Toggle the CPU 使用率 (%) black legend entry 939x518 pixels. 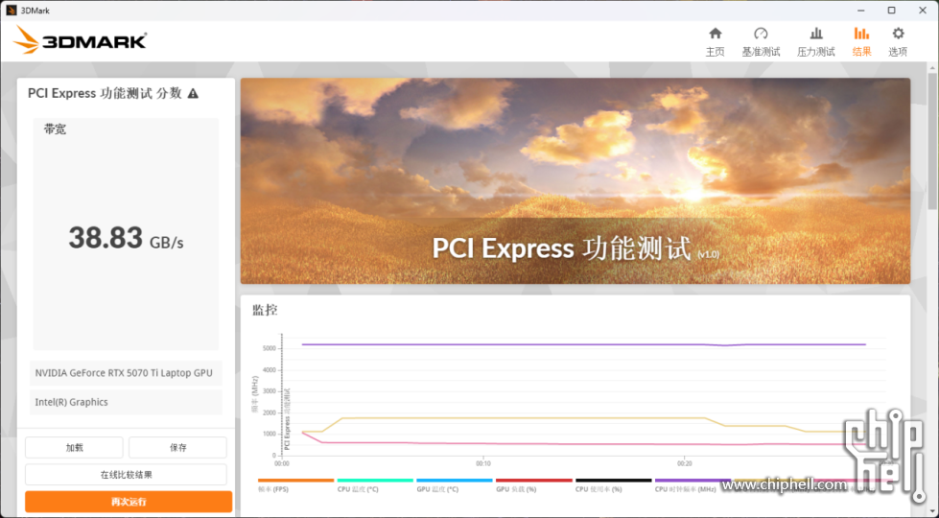[x=613, y=485]
